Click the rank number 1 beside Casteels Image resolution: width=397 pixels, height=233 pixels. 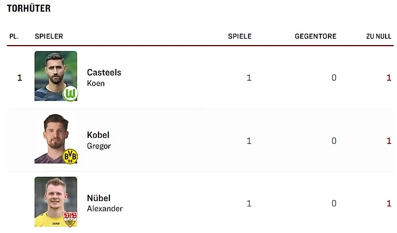[20, 78]
